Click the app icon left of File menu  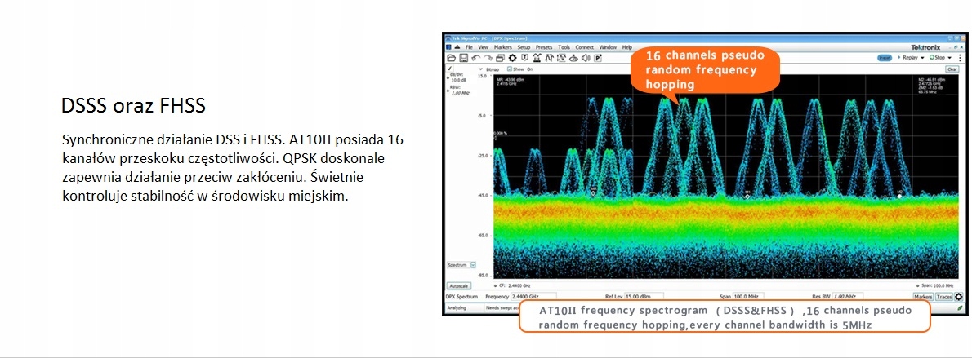tap(448, 47)
